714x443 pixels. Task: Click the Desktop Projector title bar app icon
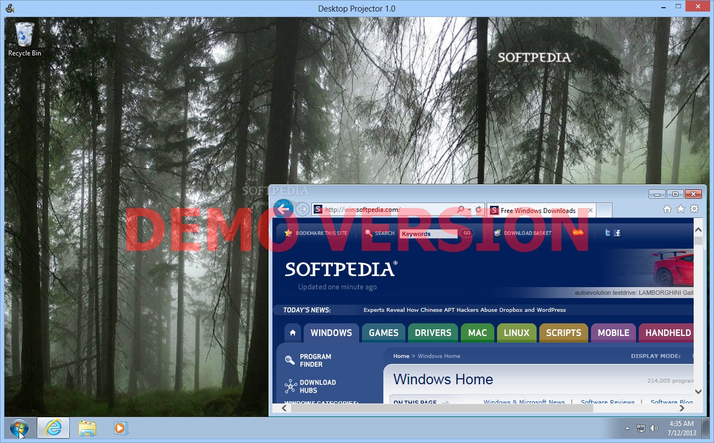(10, 8)
